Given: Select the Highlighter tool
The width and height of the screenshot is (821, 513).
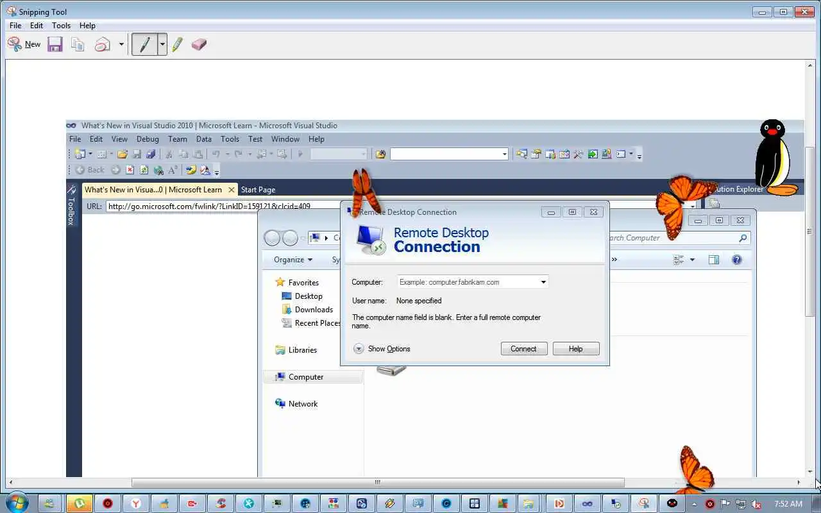Looking at the screenshot, I should tap(178, 44).
